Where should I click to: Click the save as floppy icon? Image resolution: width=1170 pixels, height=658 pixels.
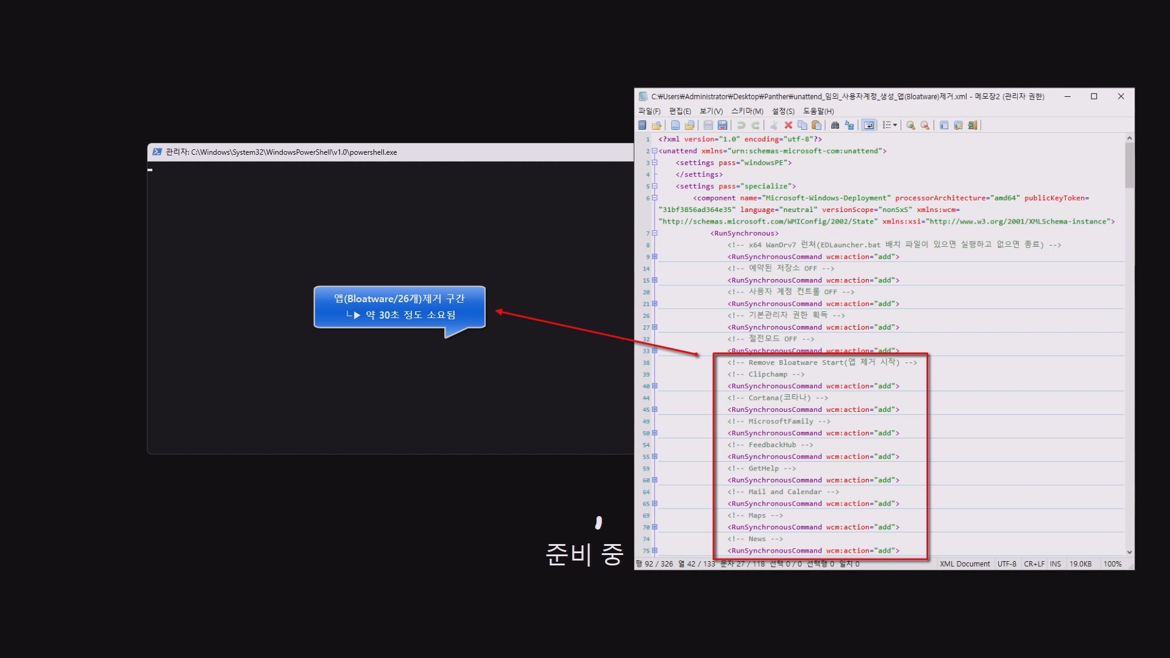722,125
